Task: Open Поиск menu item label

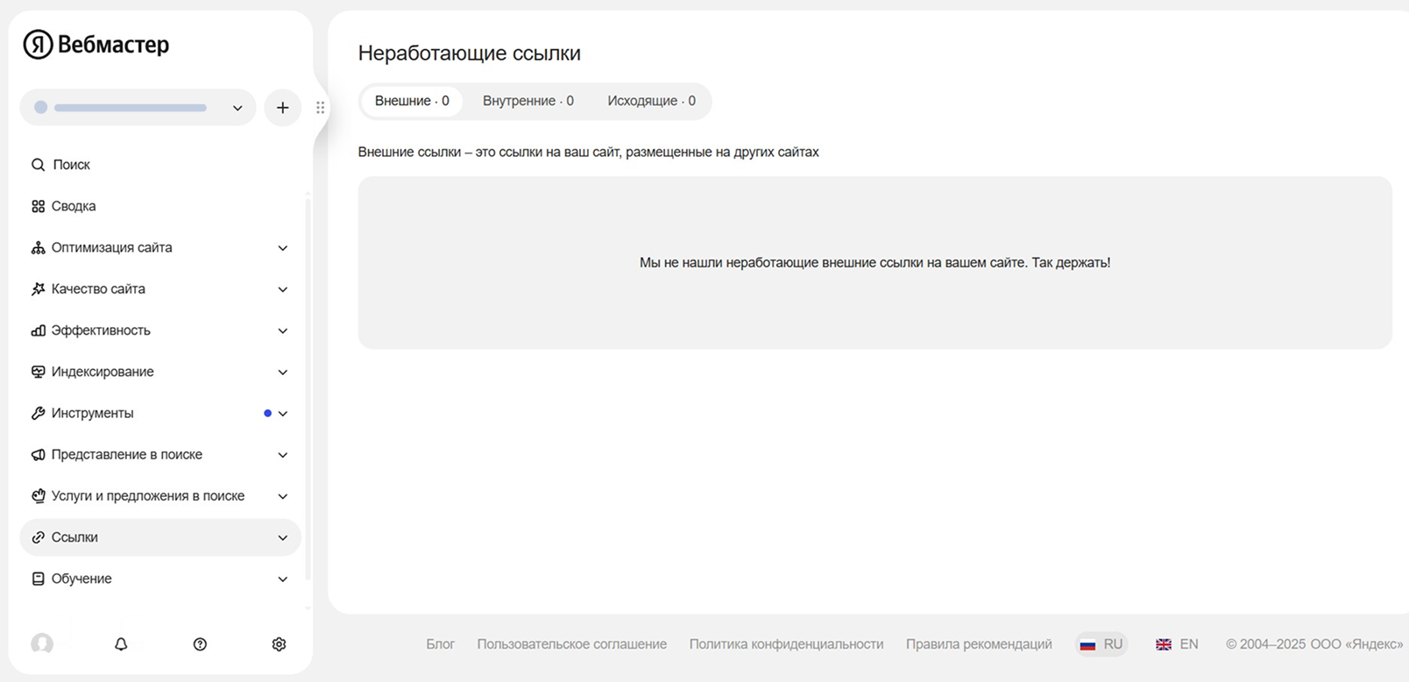Action: 72,165
